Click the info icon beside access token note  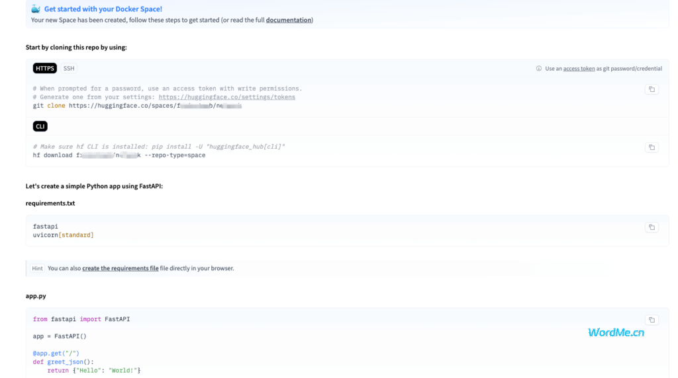pyautogui.click(x=539, y=69)
